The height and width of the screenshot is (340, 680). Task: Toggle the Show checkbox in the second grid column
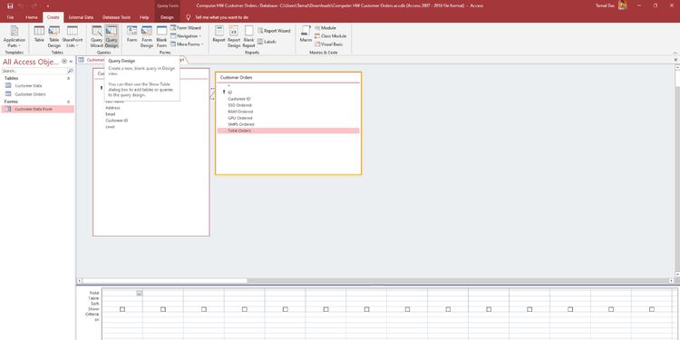click(x=163, y=309)
